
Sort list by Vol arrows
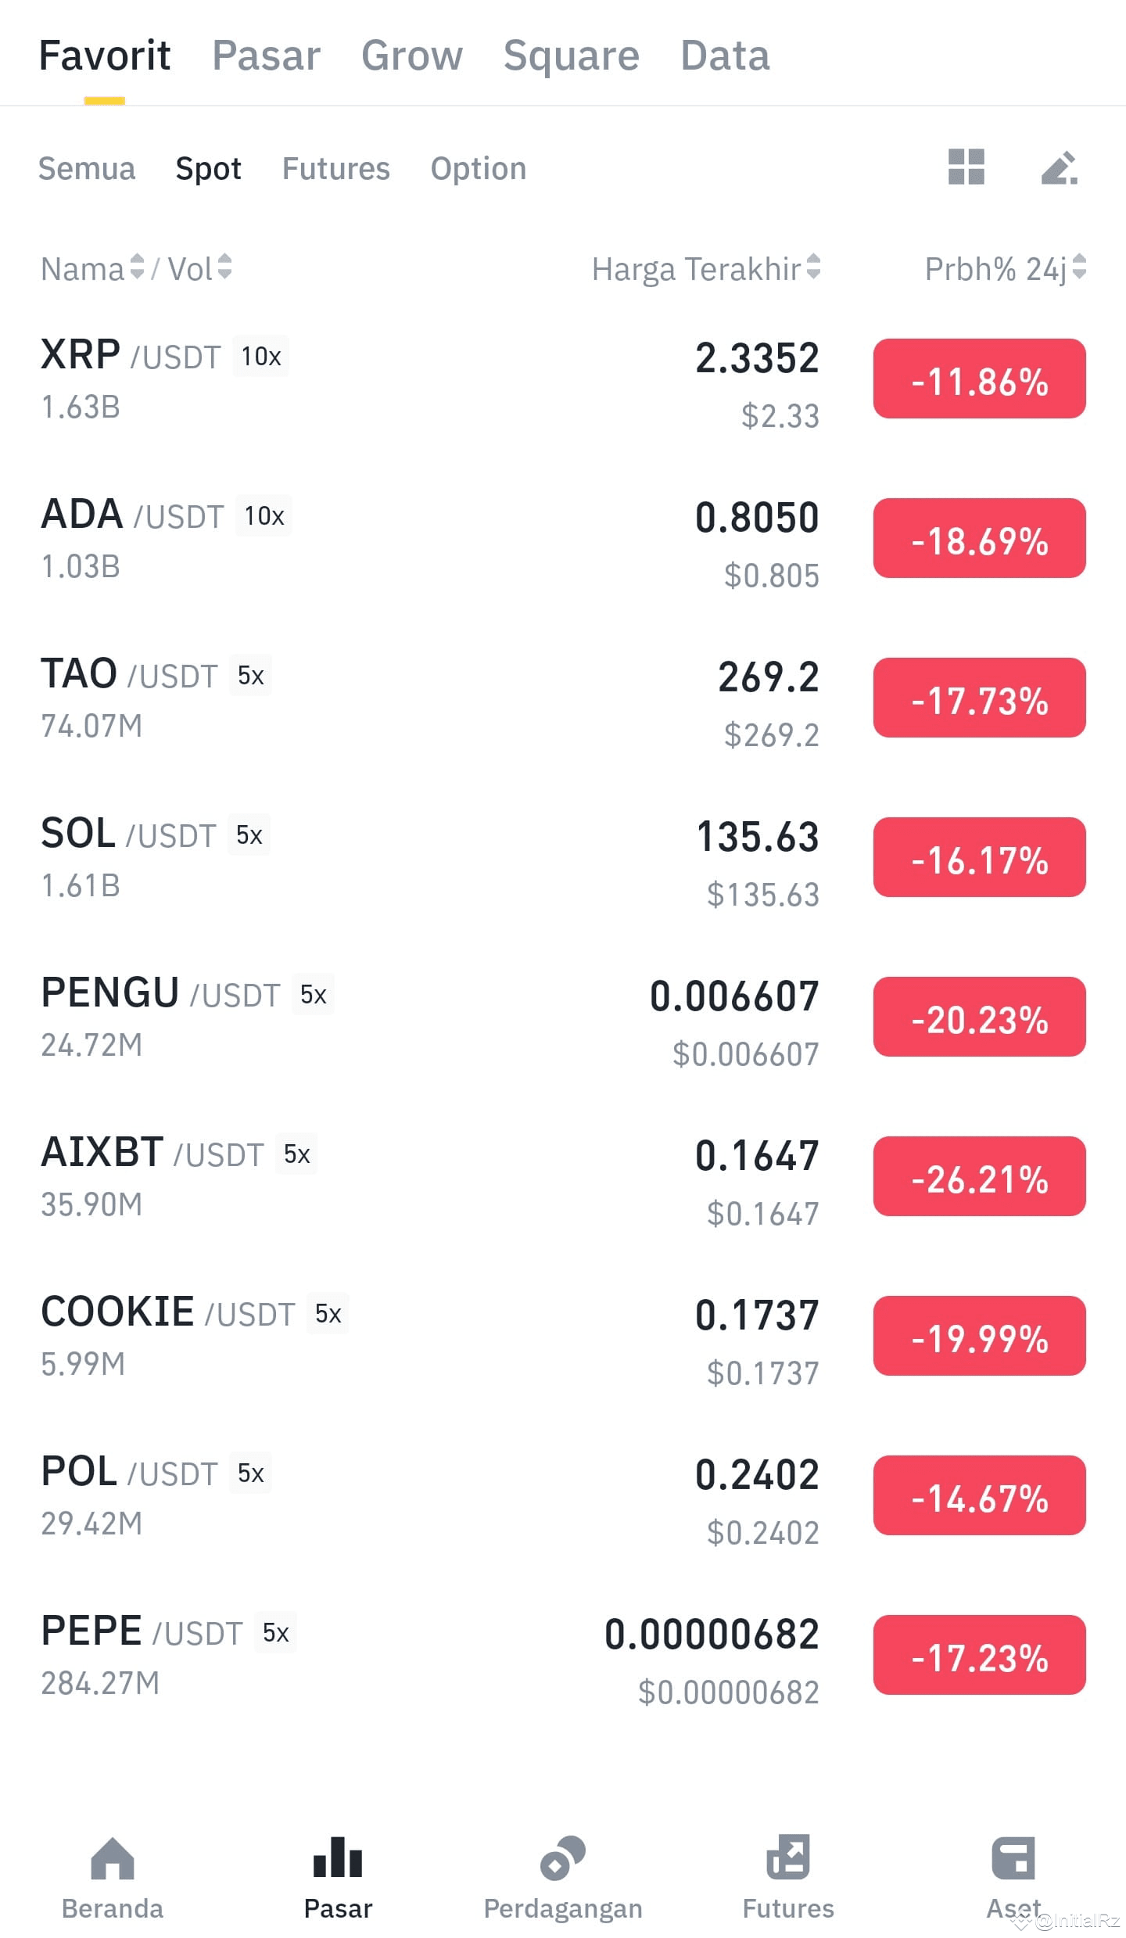tap(224, 267)
